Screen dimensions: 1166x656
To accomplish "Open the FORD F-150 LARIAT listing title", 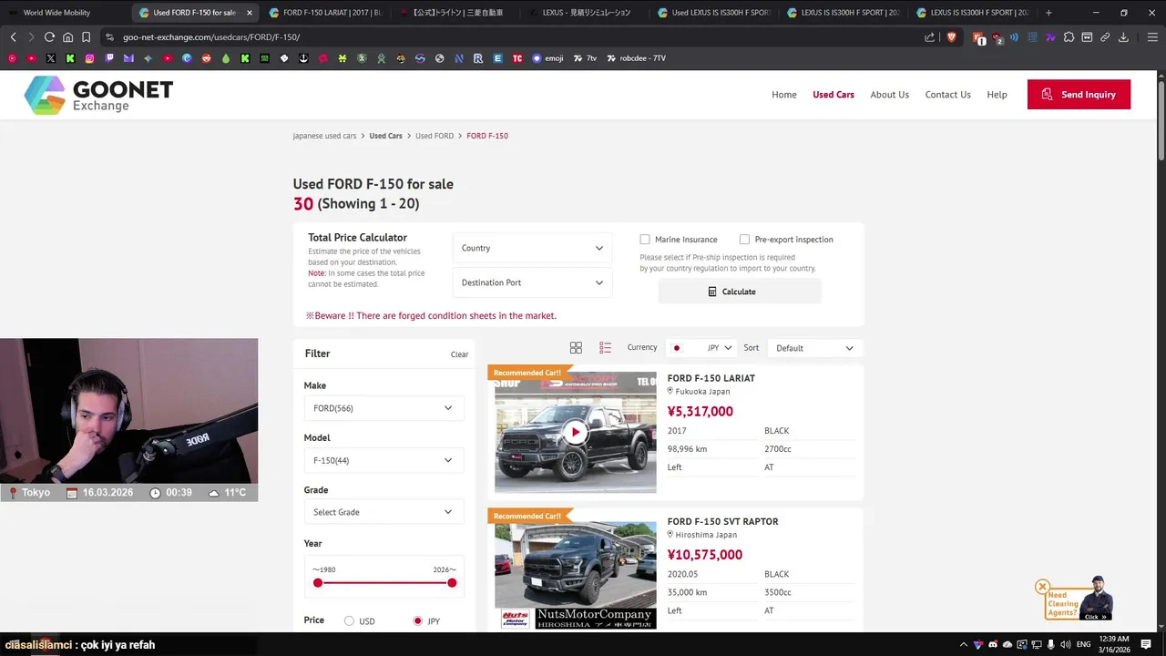I will click(711, 378).
